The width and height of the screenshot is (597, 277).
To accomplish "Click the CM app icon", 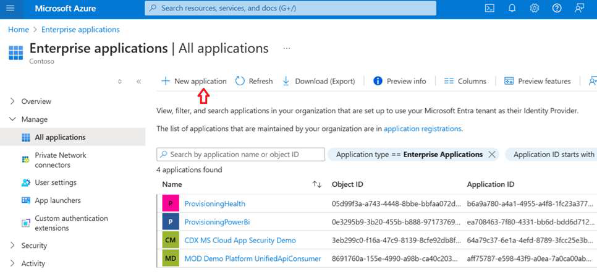I will [x=170, y=241].
